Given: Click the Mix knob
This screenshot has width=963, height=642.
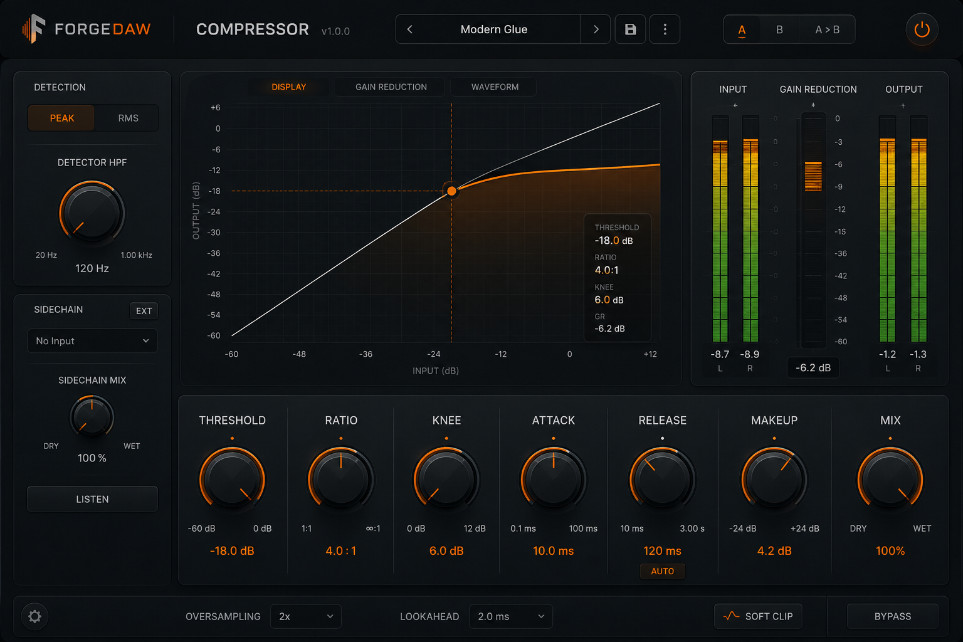Looking at the screenshot, I should [x=890, y=480].
